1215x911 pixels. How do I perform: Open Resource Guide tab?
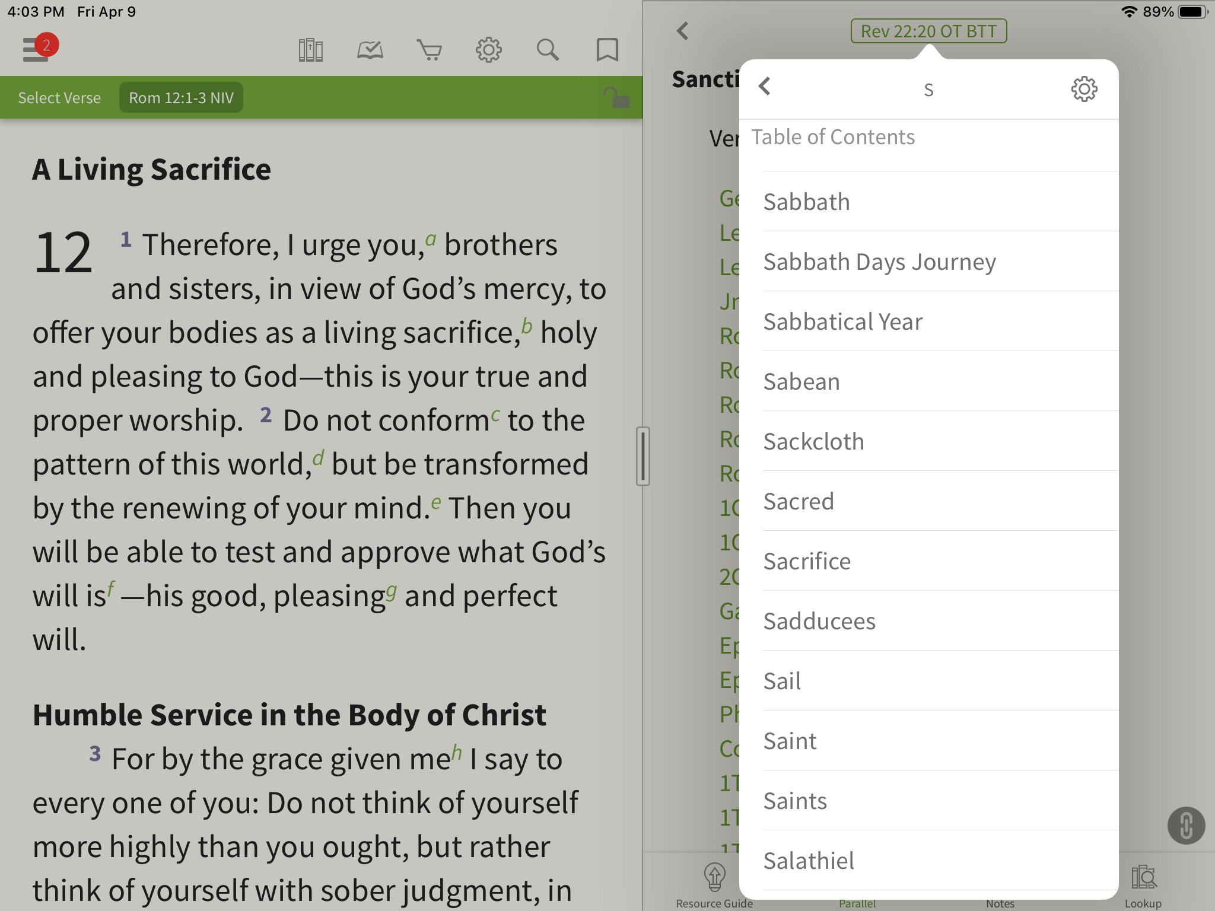click(x=714, y=885)
